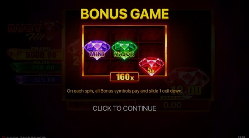Click the bonus rule description text
Screen dimensions: 249x138
[x=125, y=91]
